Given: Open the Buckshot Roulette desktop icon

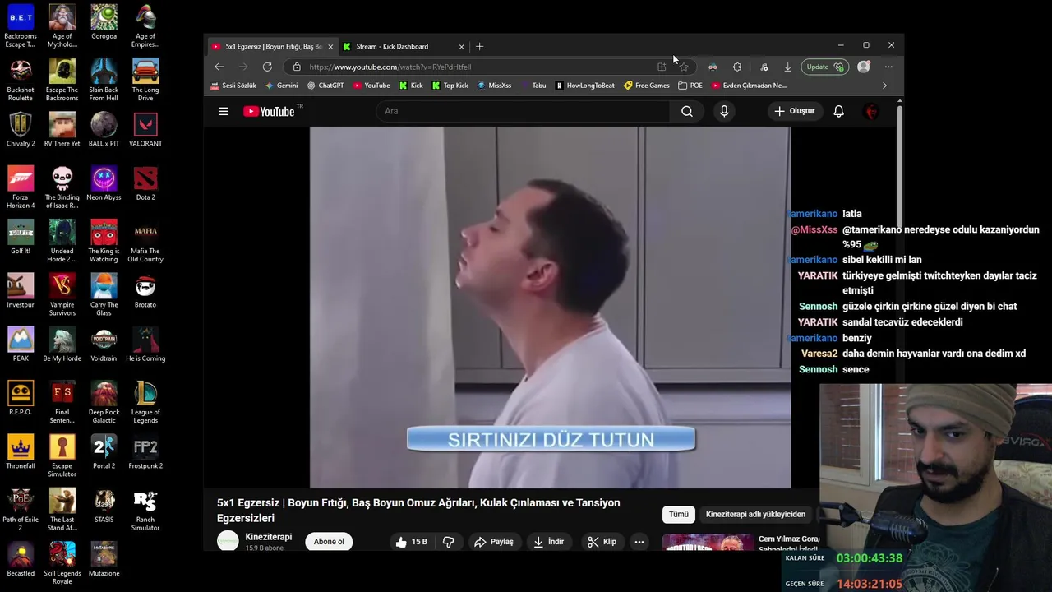Looking at the screenshot, I should (x=21, y=81).
